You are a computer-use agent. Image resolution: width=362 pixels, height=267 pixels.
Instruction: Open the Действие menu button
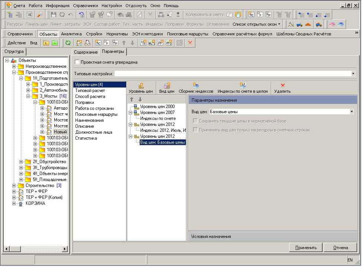(17, 43)
